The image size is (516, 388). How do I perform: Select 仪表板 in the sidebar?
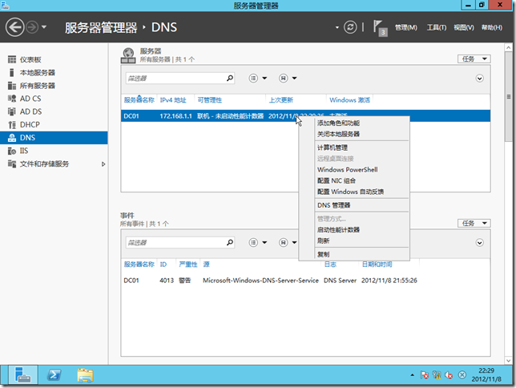(54, 59)
